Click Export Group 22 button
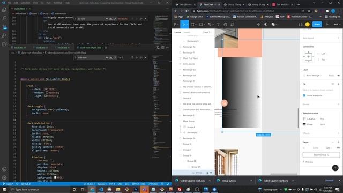This screenshot has width=343, height=193. tap(321, 155)
